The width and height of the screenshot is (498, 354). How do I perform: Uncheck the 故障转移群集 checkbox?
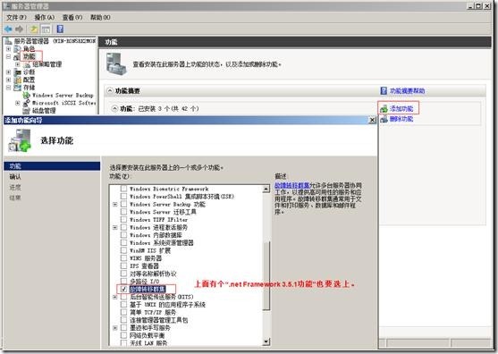[x=123, y=290]
